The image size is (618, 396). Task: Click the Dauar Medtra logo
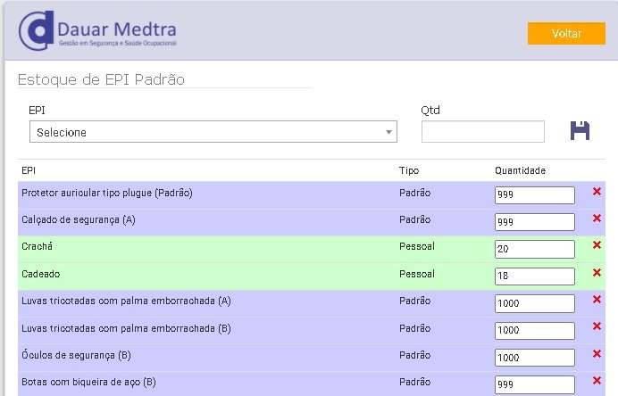click(x=97, y=30)
